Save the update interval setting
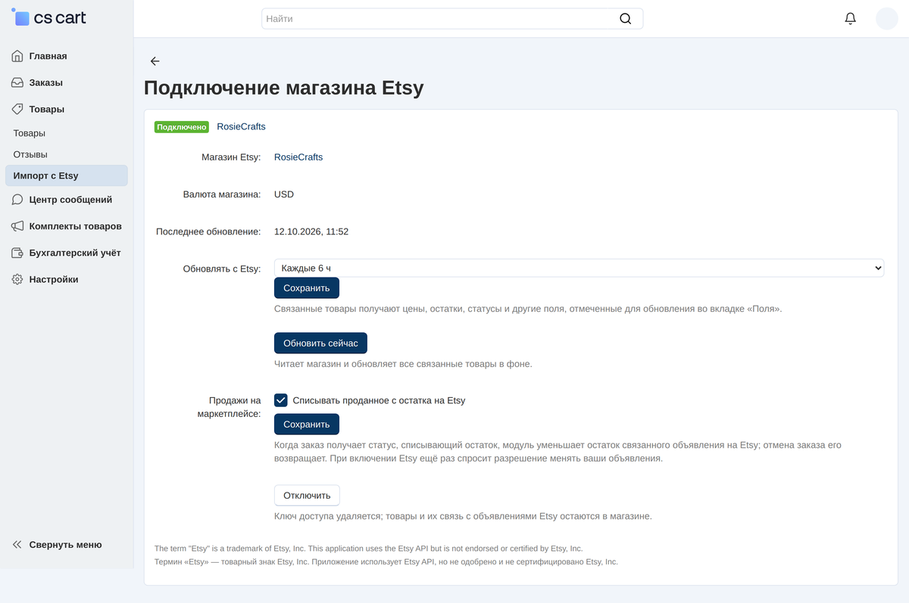Viewport: 909px width, 603px height. [x=307, y=288]
